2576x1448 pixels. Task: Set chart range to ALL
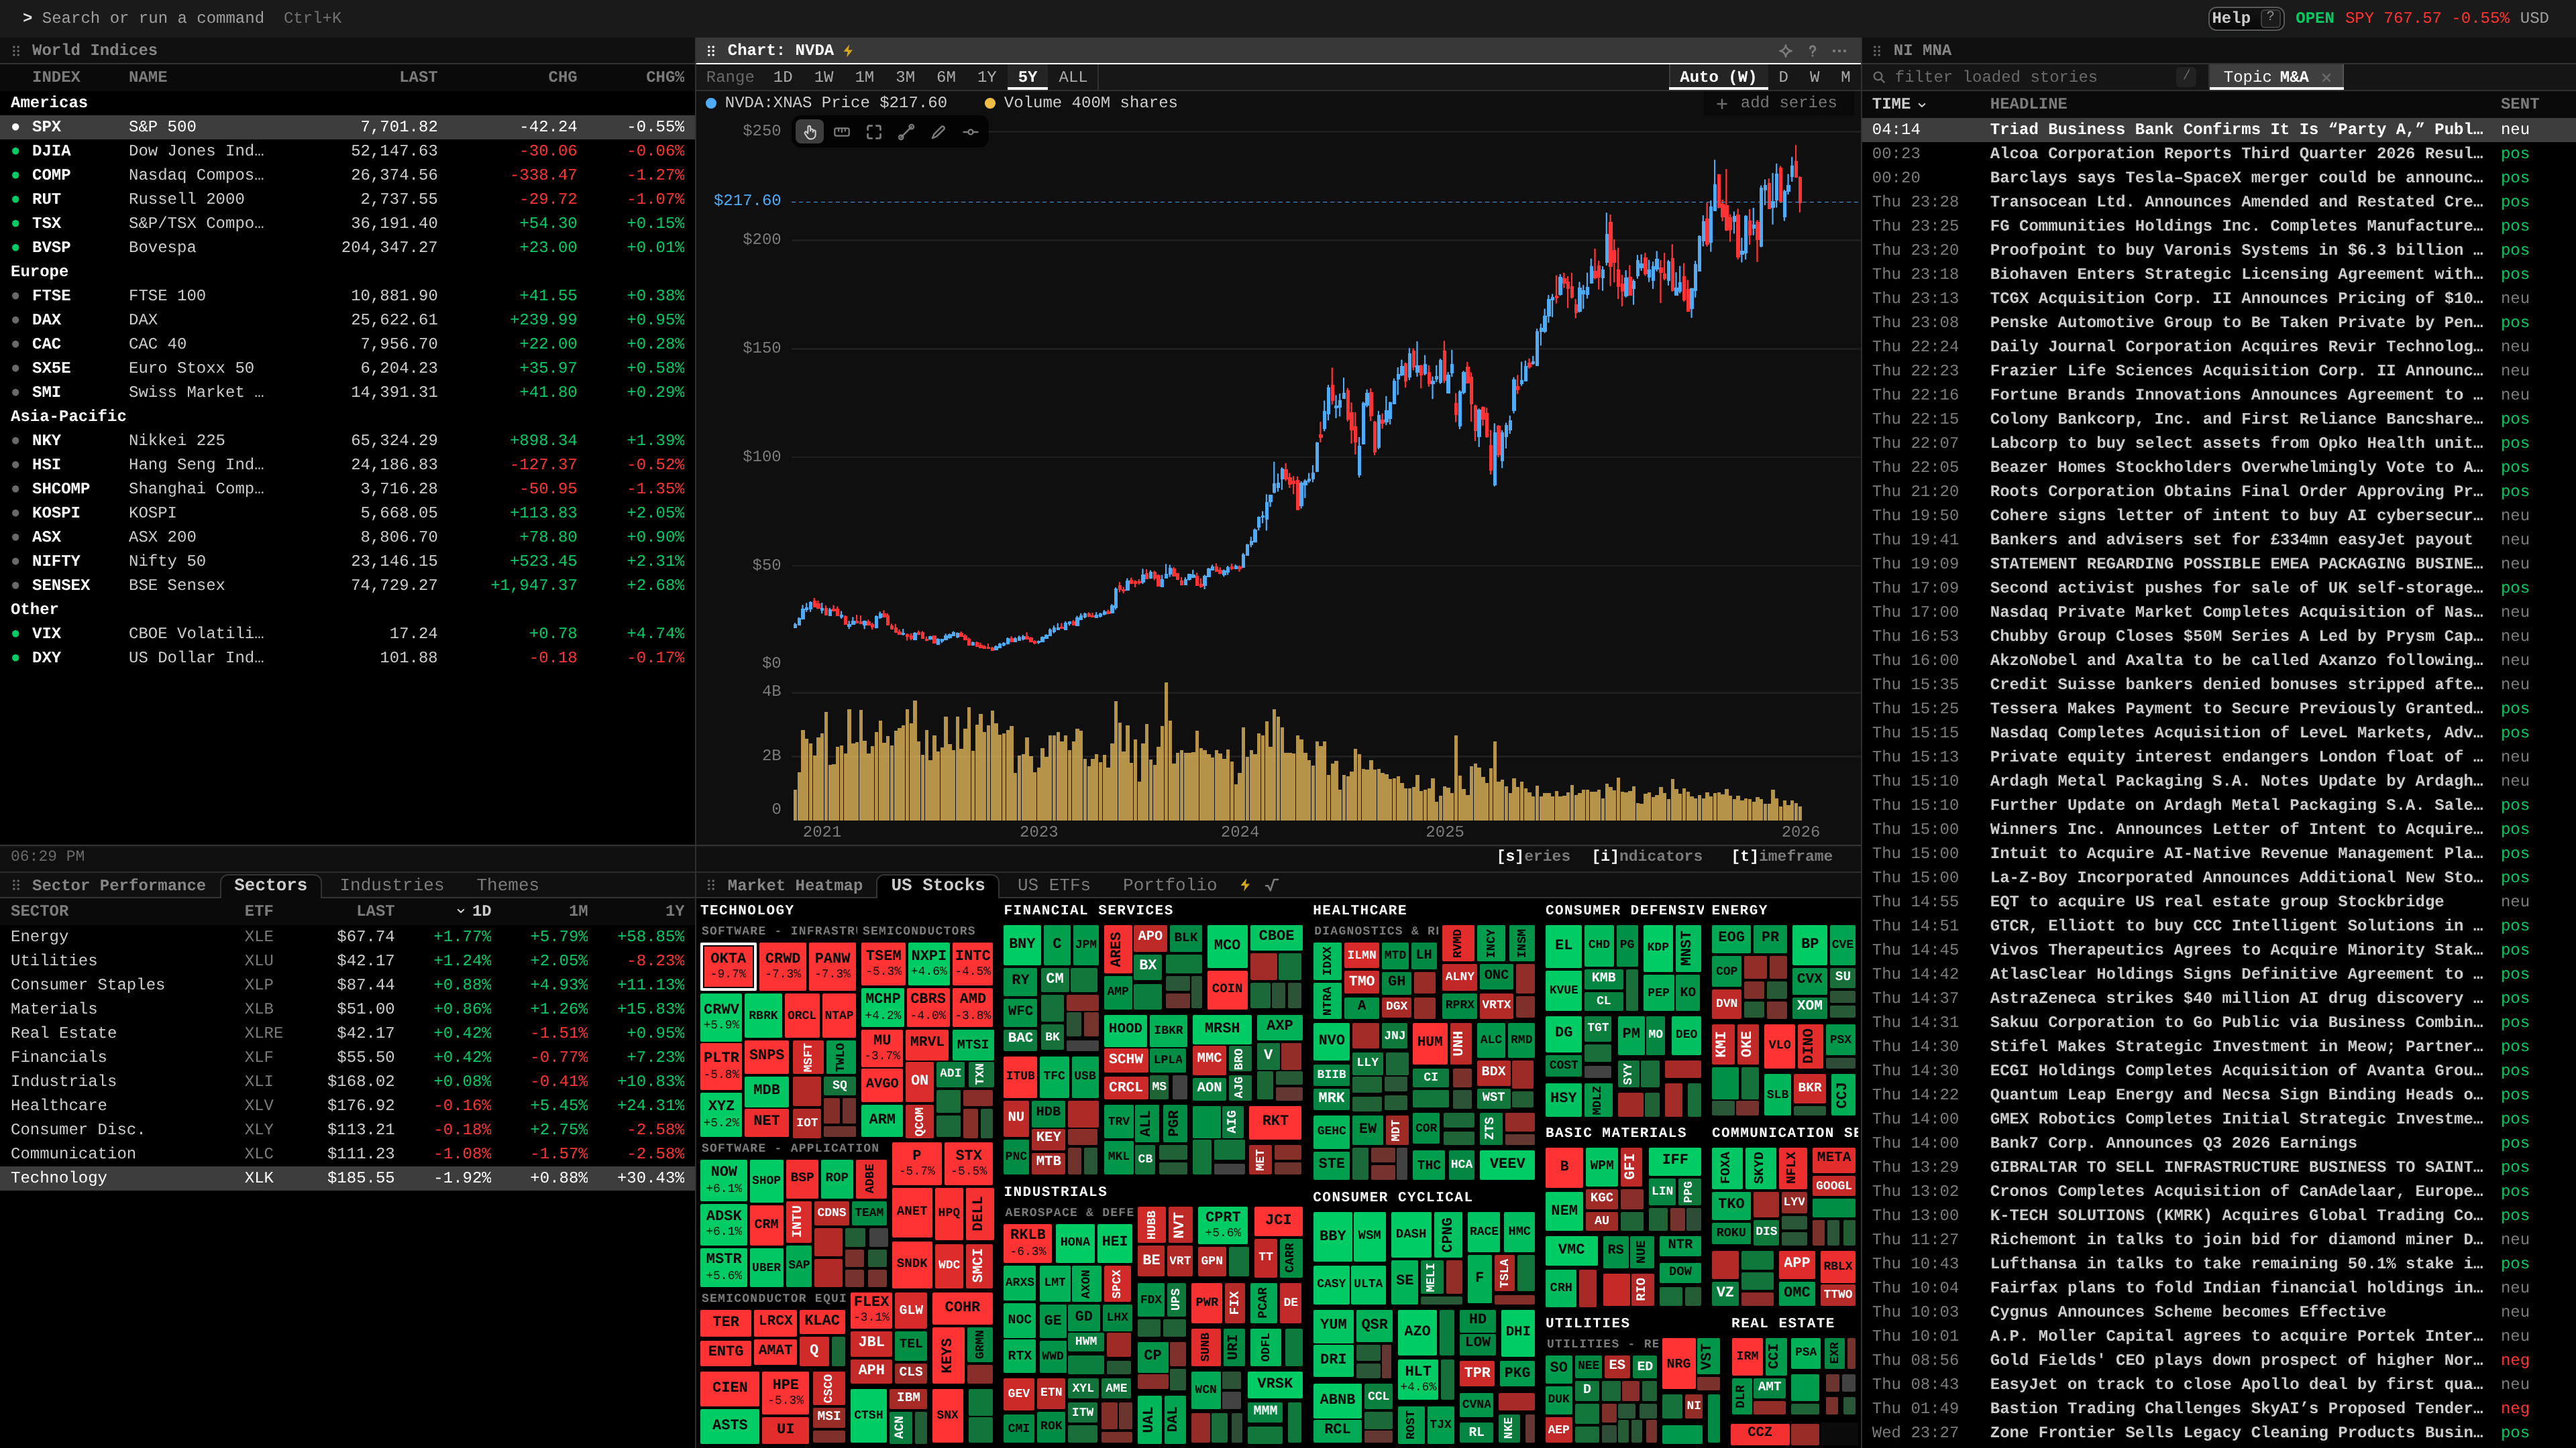point(1073,77)
